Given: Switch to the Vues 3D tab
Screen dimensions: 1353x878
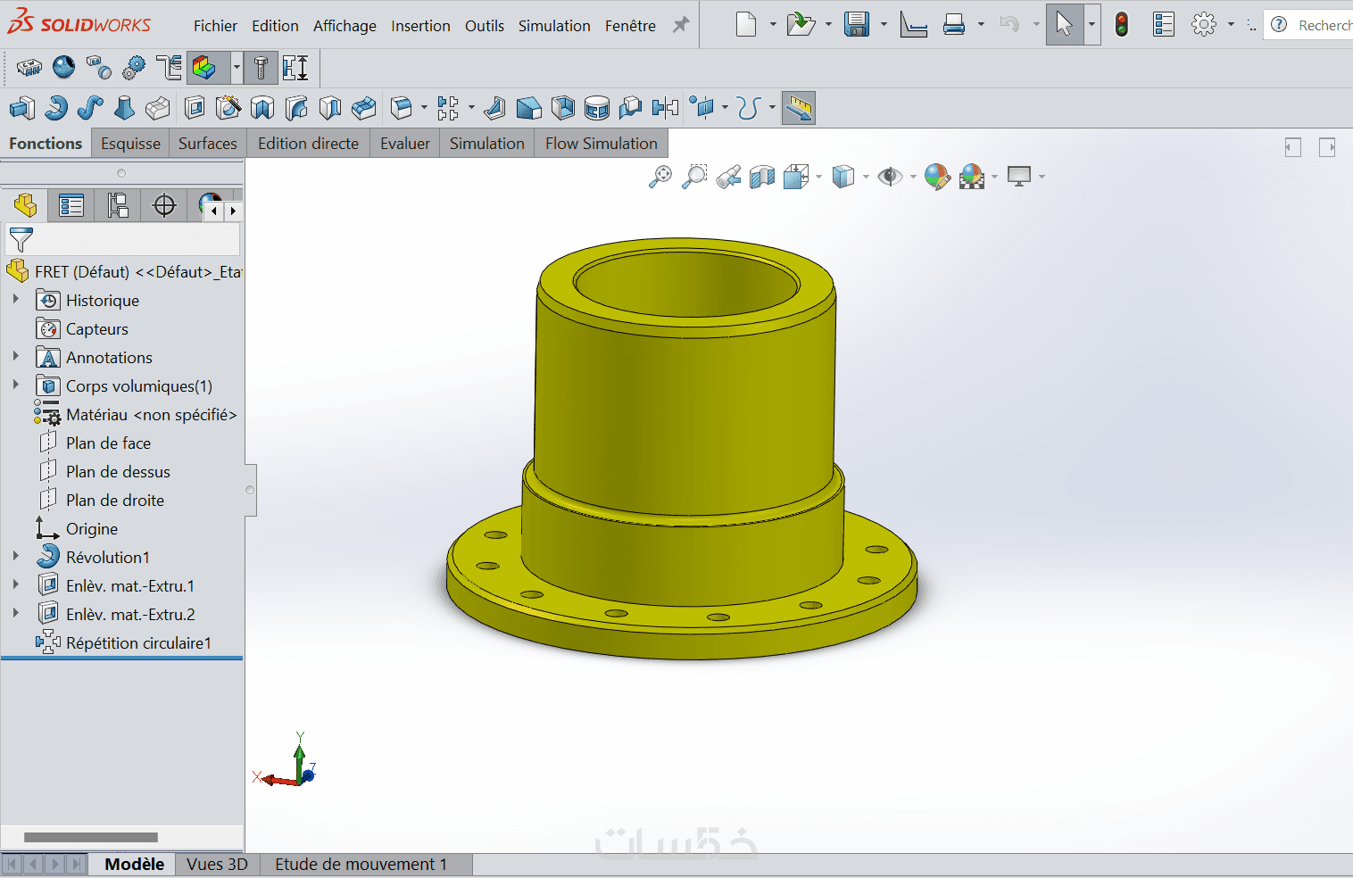Looking at the screenshot, I should coord(217,864).
